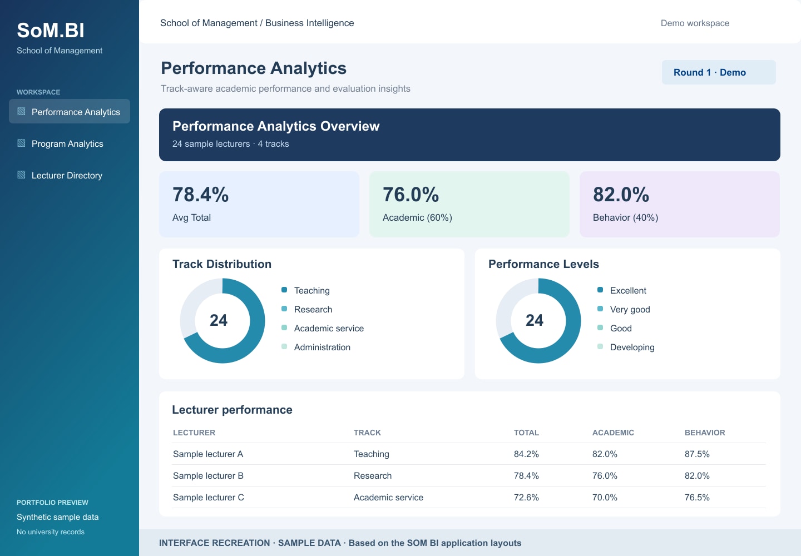
Task: Click the Track Distribution donut chart
Action: click(x=222, y=321)
